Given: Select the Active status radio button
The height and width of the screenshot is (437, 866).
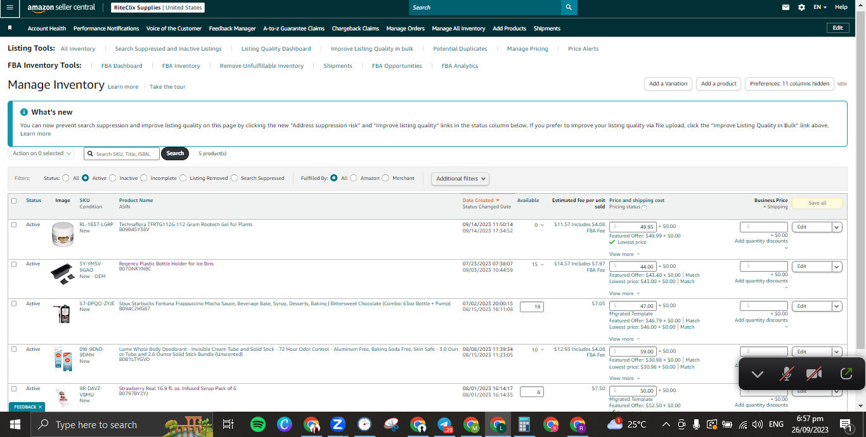Looking at the screenshot, I should [x=85, y=178].
